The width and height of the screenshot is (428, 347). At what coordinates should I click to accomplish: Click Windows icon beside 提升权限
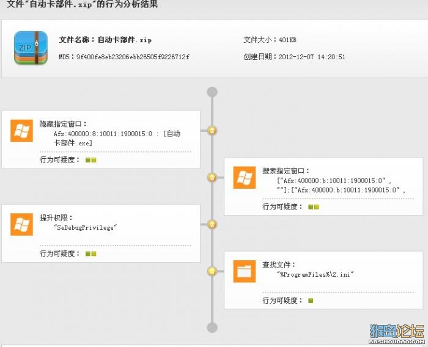(x=21, y=224)
